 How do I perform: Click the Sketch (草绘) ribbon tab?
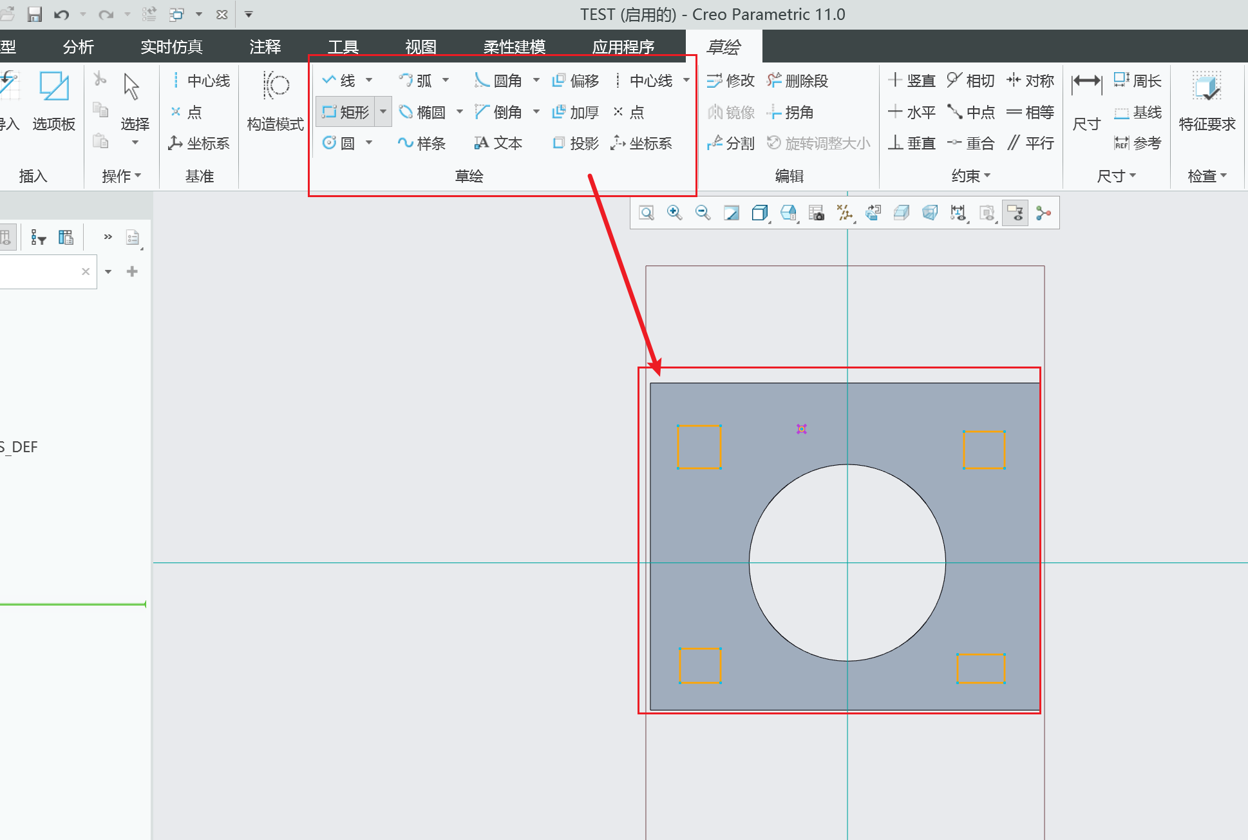[x=724, y=46]
